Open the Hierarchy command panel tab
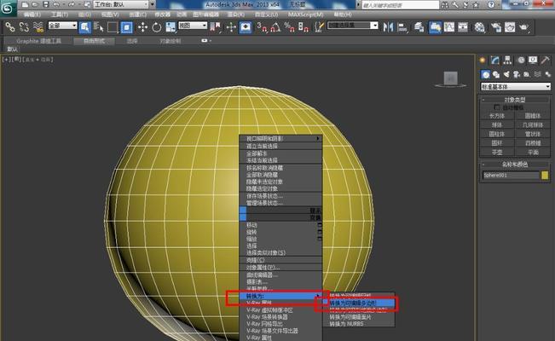Image resolution: width=555 pixels, height=341 pixels. tap(507, 61)
